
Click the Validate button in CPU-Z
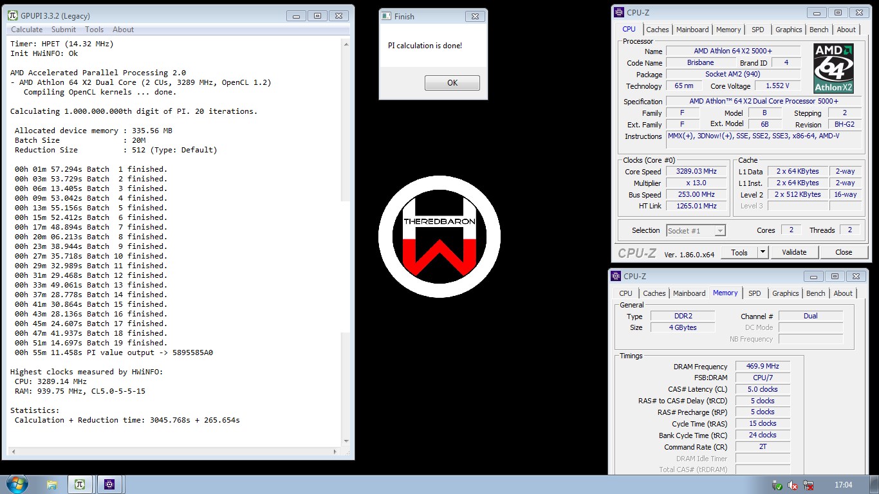(x=794, y=252)
